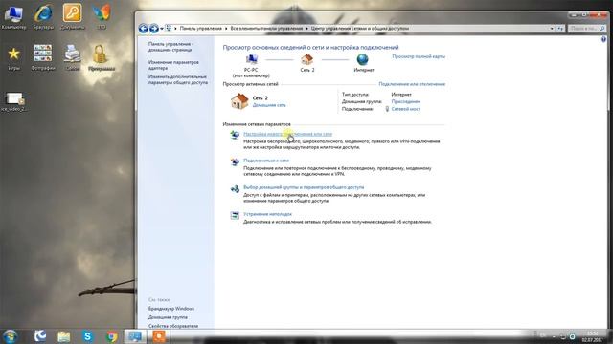The width and height of the screenshot is (613, 344).
Task: Open the recent pages dropdown beside Forward
Action: tap(162, 29)
